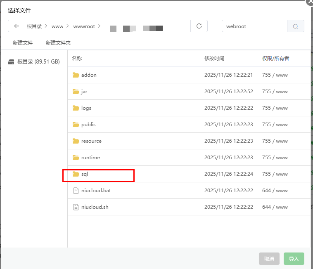The width and height of the screenshot is (313, 269).
Task: Open the addon folder icon
Action: coord(76,75)
